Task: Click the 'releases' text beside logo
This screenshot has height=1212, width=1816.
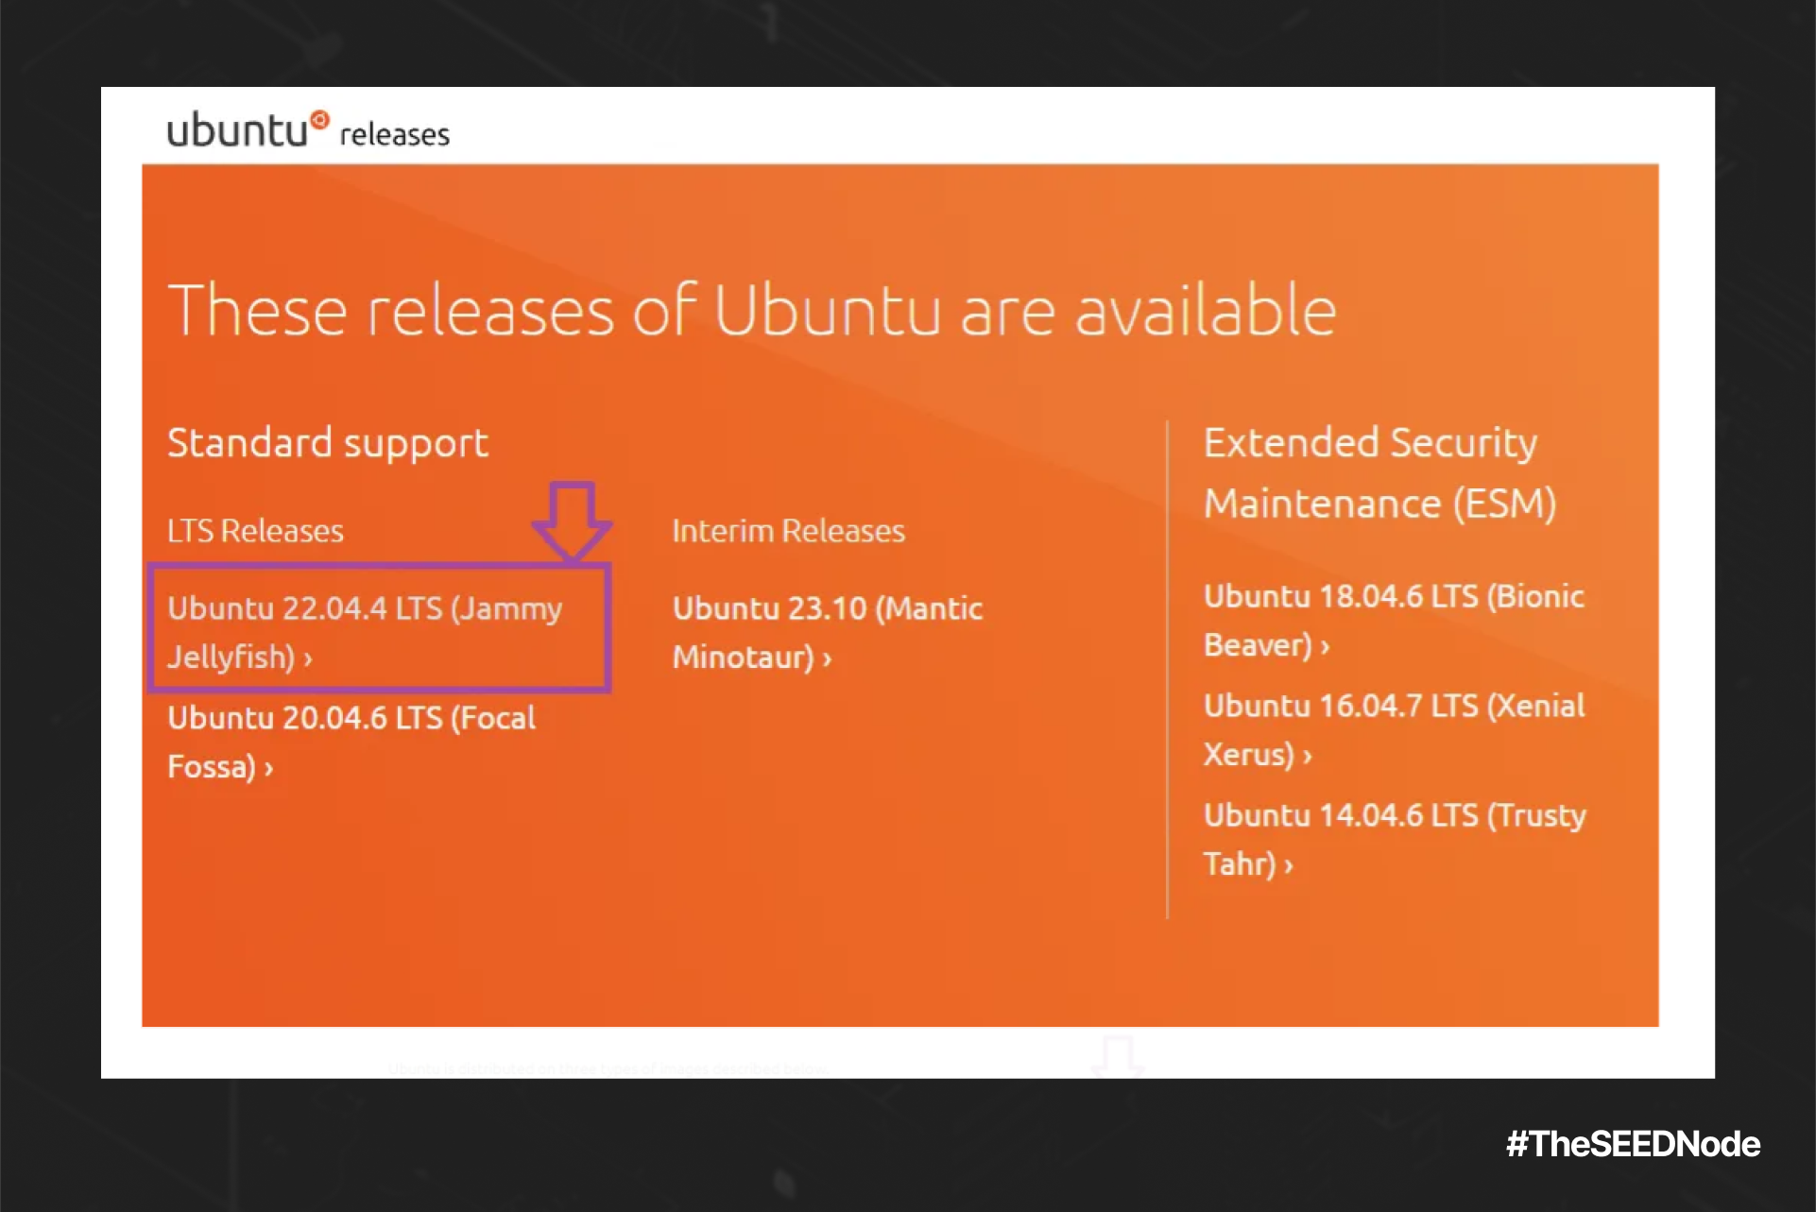Action: [395, 134]
